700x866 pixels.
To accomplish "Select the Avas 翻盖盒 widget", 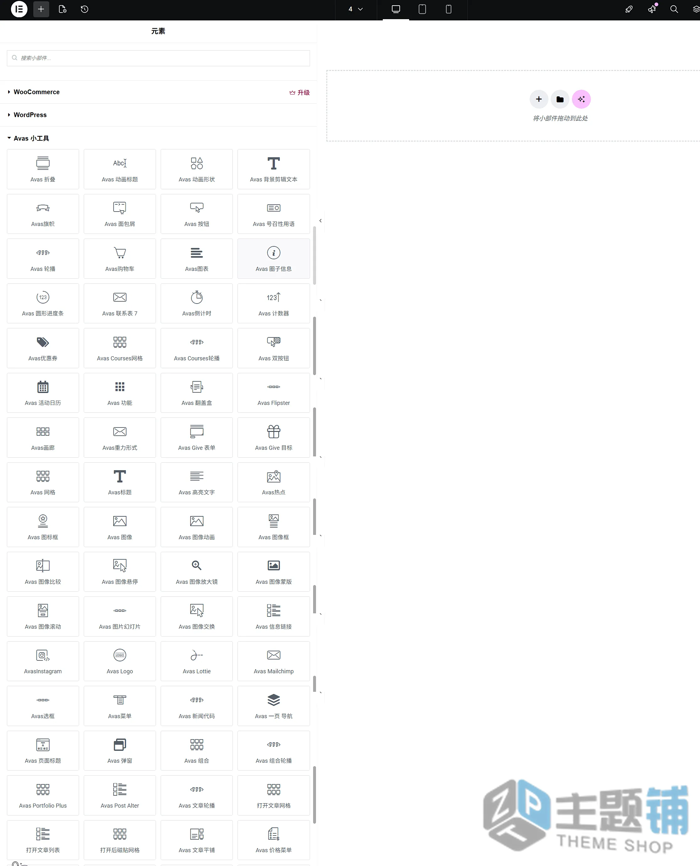I will (x=197, y=393).
